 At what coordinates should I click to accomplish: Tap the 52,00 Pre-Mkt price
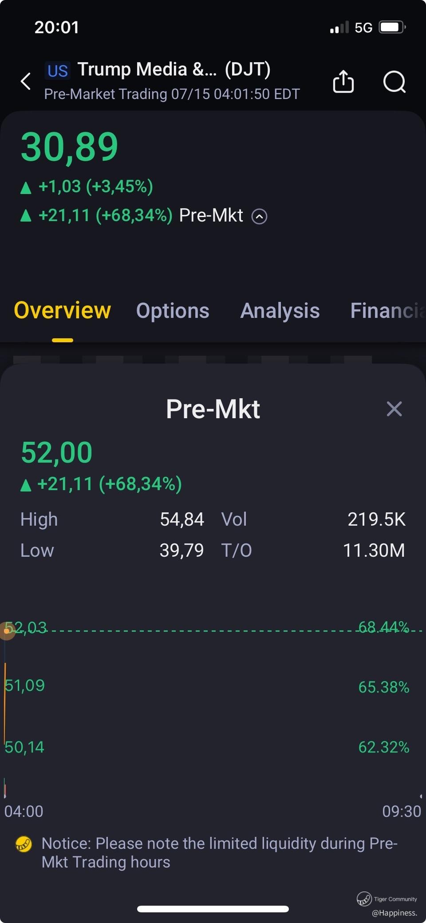(x=57, y=453)
